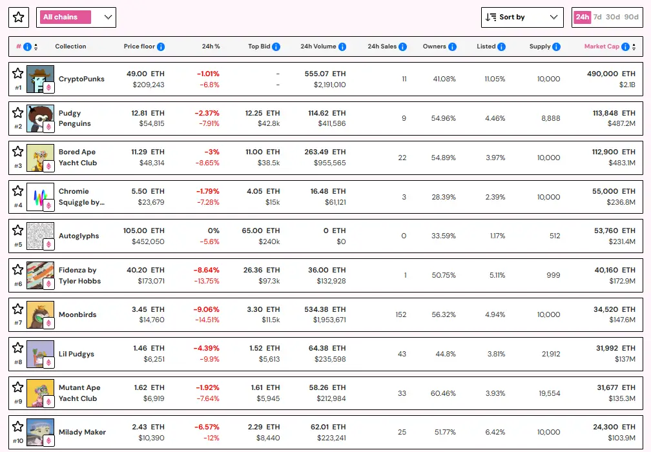Switch to the 30d time range
This screenshot has height=452, width=651.
click(x=613, y=17)
